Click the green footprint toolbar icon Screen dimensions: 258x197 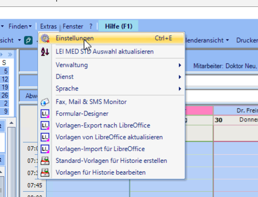pyautogui.click(x=28, y=40)
